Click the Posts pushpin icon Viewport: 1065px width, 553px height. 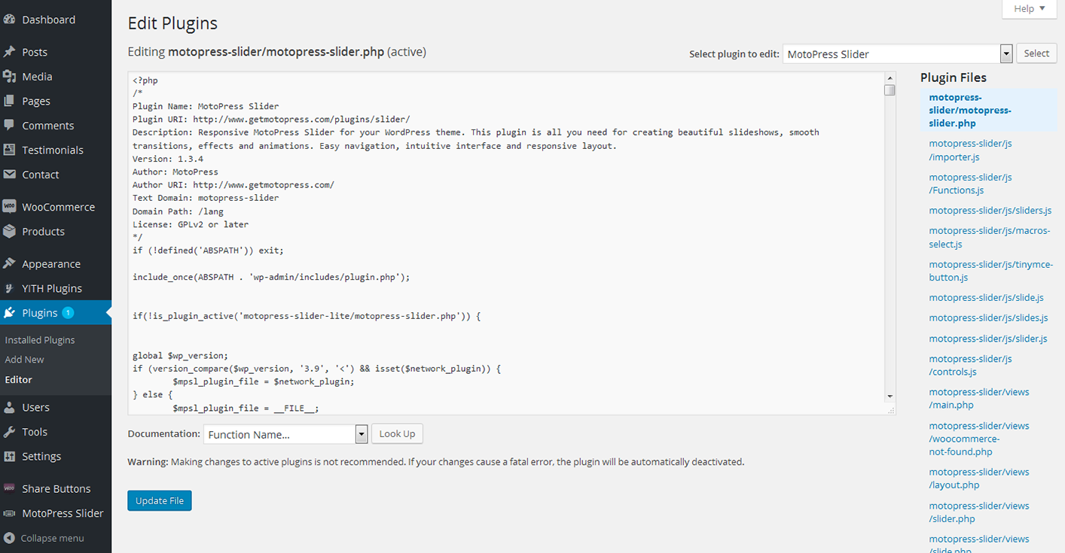click(10, 52)
